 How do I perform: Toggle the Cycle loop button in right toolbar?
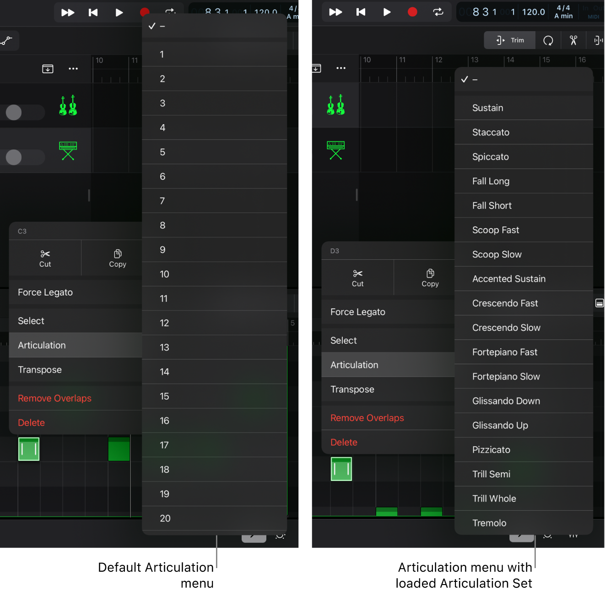tap(438, 12)
